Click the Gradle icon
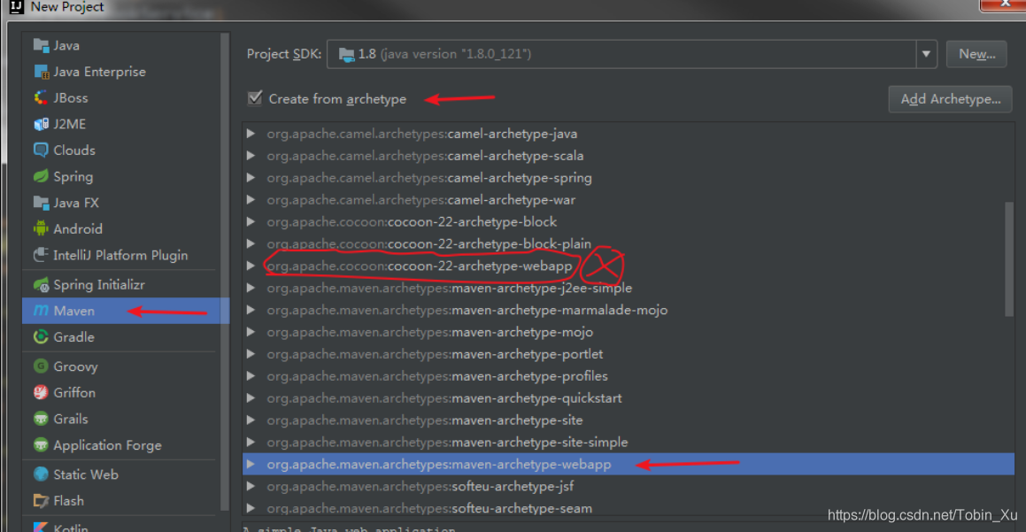The width and height of the screenshot is (1026, 532). 41,337
